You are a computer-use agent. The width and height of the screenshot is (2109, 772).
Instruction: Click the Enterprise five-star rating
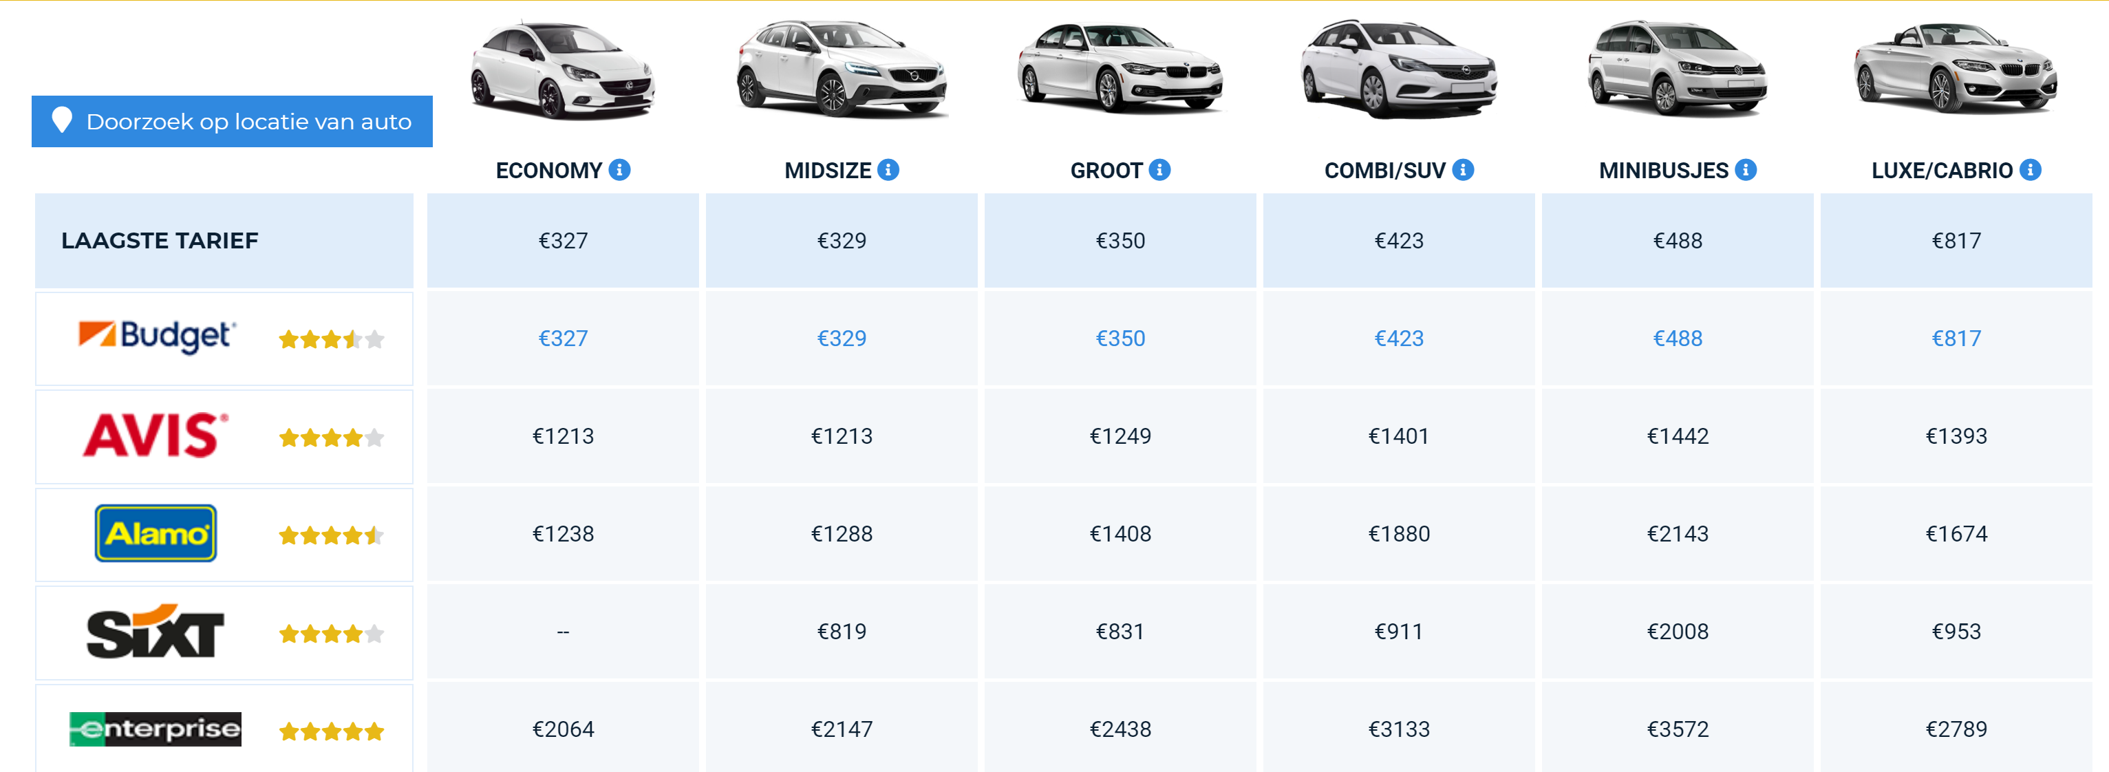point(331,732)
